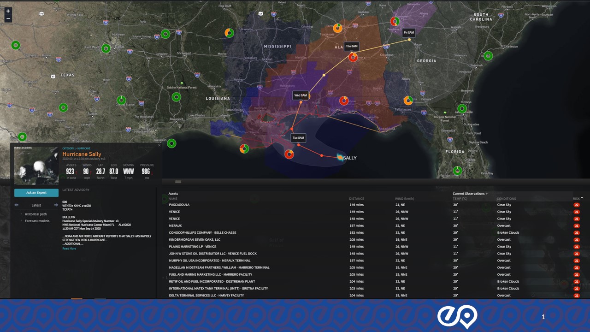
Task: Select the Wed 8AM forecast label
Action: [300, 95]
